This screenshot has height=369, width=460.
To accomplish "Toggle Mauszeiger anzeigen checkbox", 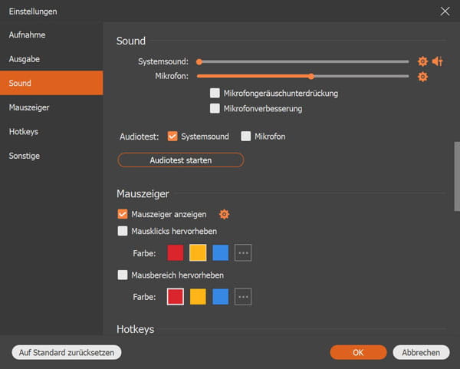I will pos(123,214).
